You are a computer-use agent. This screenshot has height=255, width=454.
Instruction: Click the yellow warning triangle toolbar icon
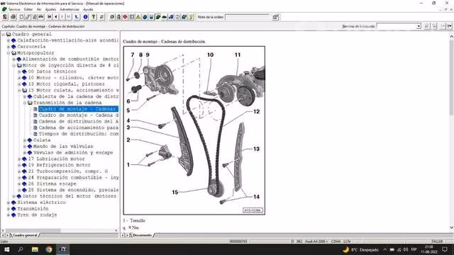click(x=138, y=17)
